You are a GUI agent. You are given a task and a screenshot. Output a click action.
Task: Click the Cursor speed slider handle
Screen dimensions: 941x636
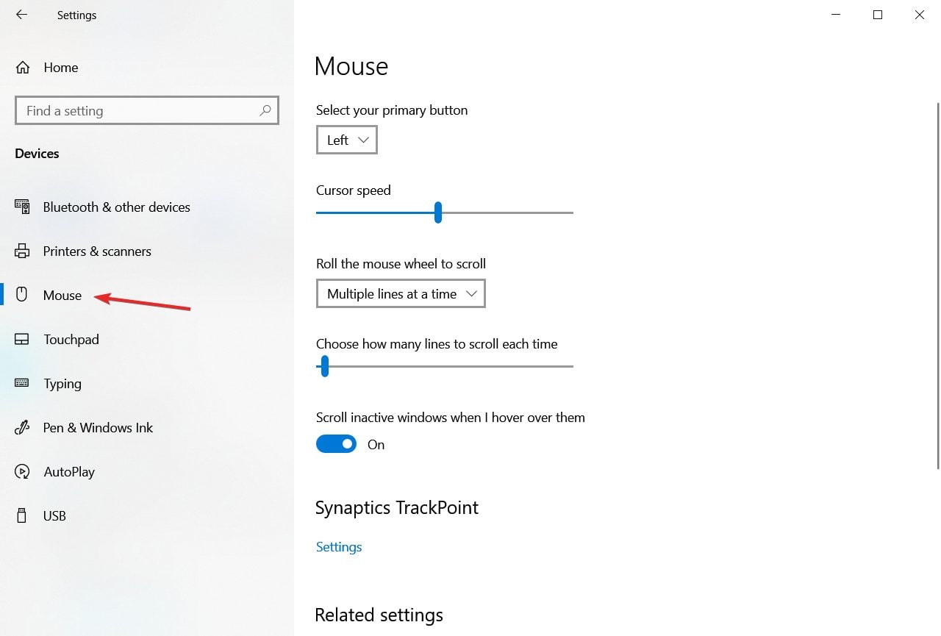438,212
